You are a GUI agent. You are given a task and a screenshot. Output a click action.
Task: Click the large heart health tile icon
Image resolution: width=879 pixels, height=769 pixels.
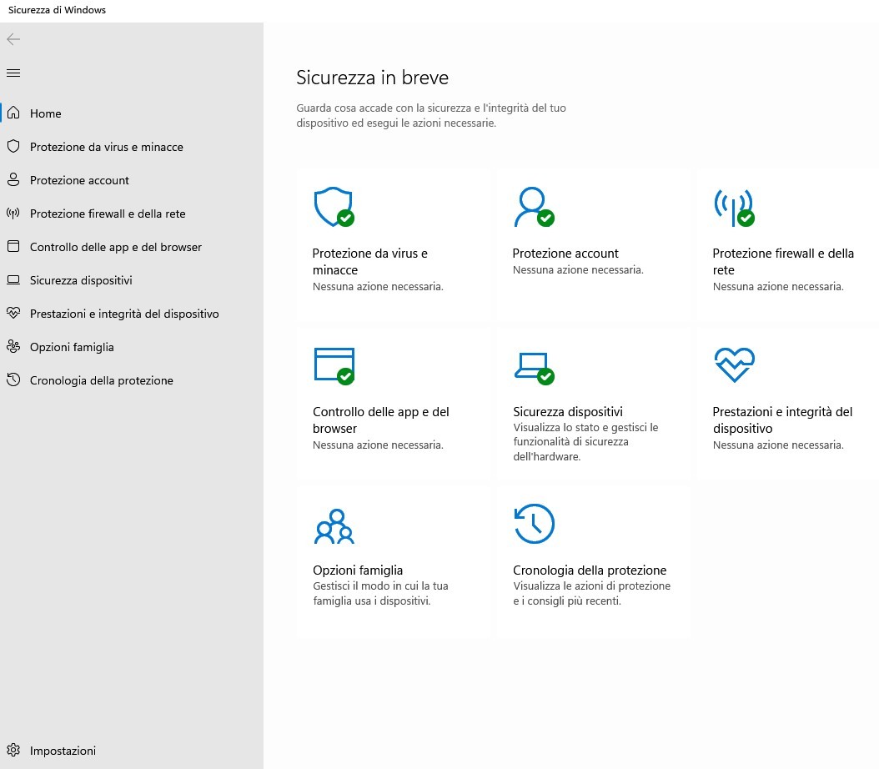[735, 364]
